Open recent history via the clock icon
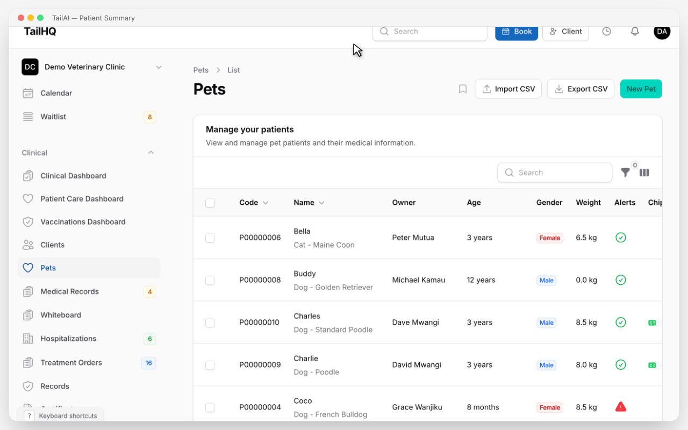Screen dimensions: 688x430 (606, 31)
